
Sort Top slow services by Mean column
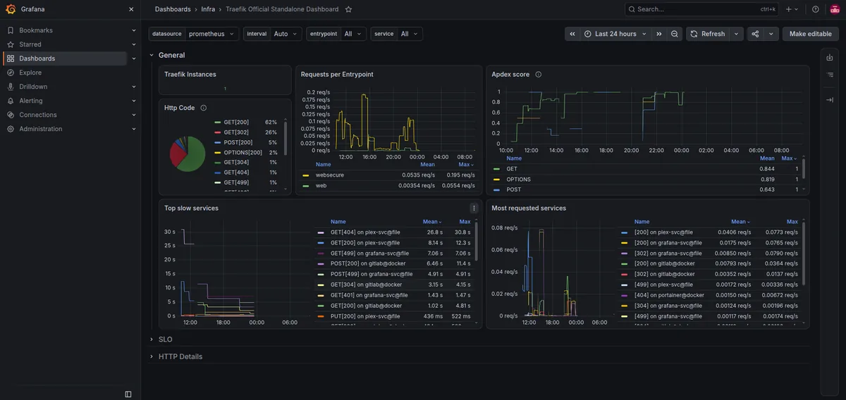click(432, 221)
